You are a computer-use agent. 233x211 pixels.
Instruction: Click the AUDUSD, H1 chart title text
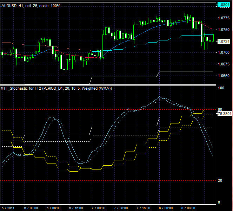coord(31,6)
